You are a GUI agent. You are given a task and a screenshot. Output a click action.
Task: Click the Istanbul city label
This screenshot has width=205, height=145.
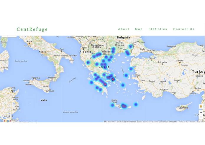151,50
